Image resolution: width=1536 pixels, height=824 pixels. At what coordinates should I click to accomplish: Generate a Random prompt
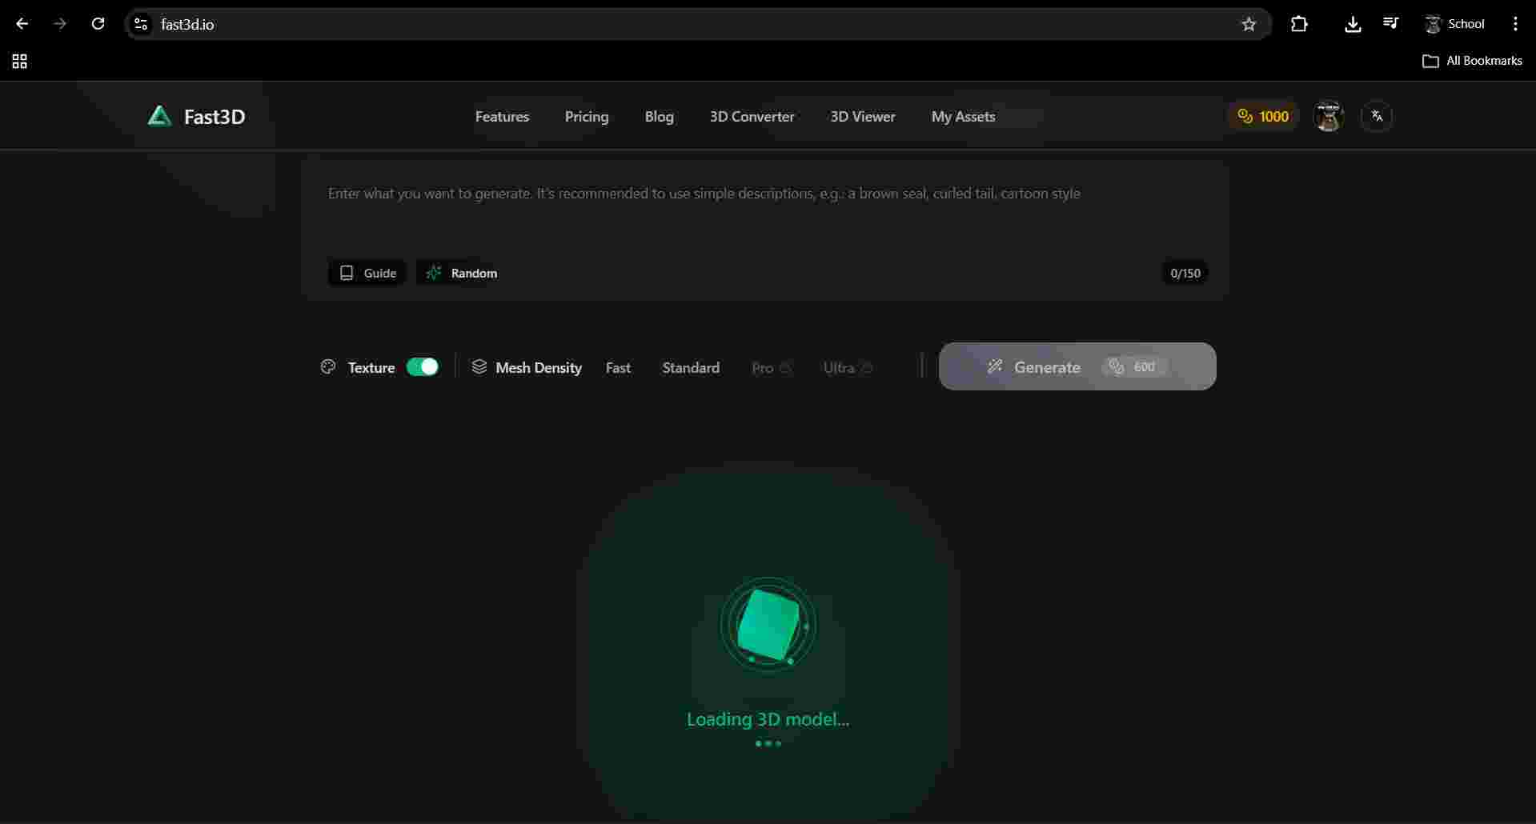[x=462, y=273]
